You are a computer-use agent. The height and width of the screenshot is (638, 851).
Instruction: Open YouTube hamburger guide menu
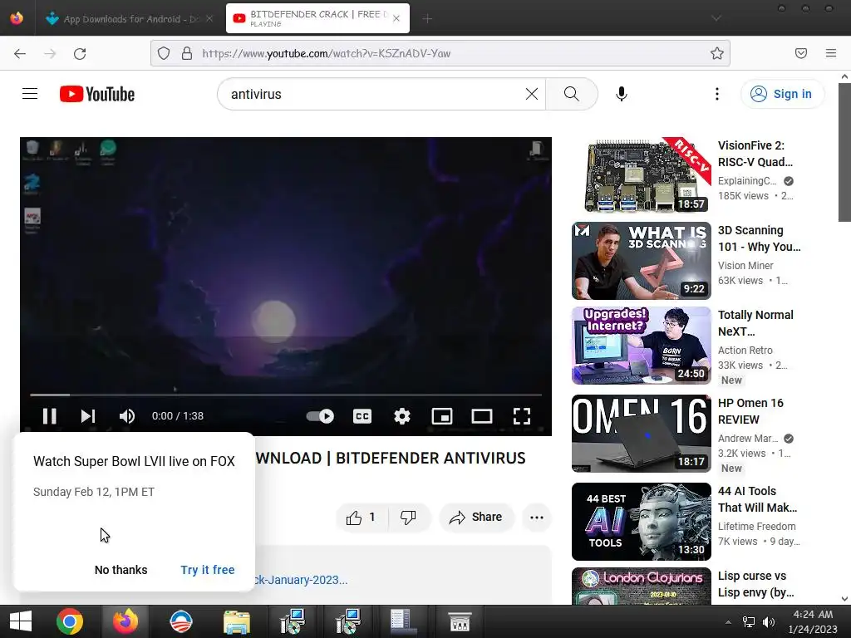point(30,94)
